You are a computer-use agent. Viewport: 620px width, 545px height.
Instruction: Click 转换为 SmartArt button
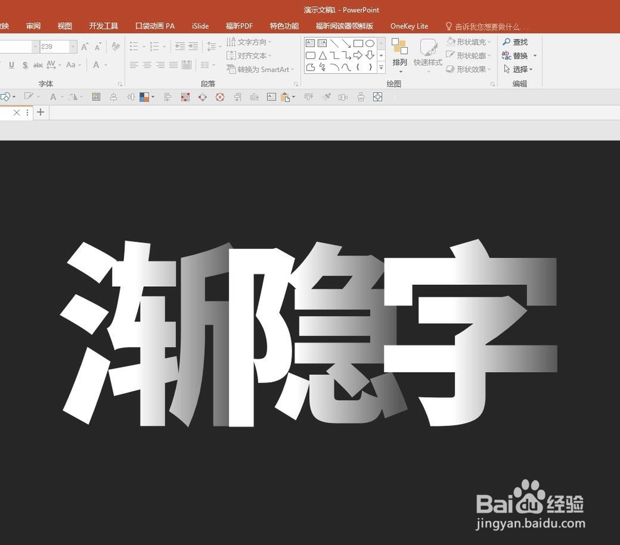[260, 69]
